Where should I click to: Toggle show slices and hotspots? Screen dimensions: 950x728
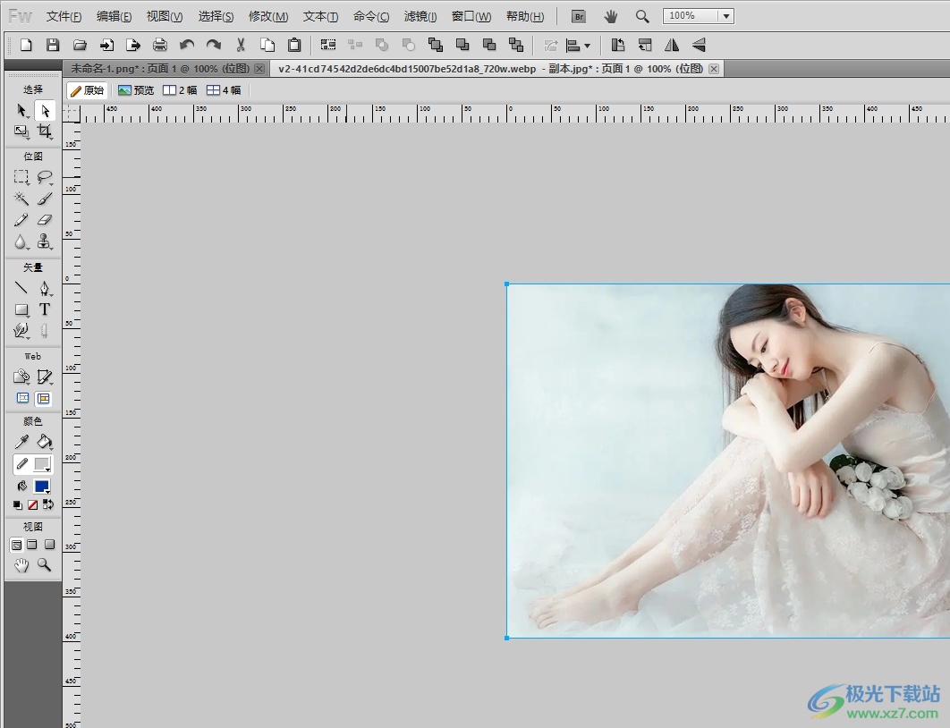coord(44,399)
